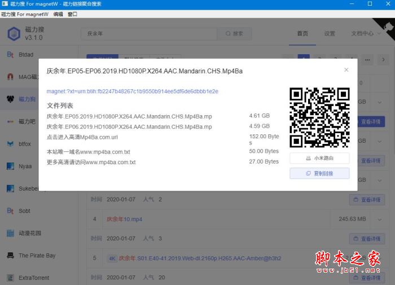Choose the 动漫花园 source icon

[10, 233]
